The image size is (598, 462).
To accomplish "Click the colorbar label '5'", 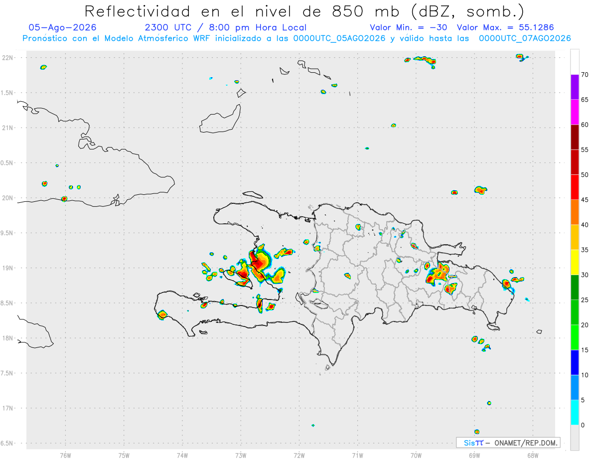I will [x=583, y=400].
